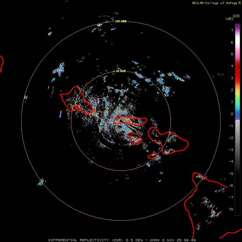Click the -5 value on color scale
This screenshot has height=242, width=242.
point(231,174)
